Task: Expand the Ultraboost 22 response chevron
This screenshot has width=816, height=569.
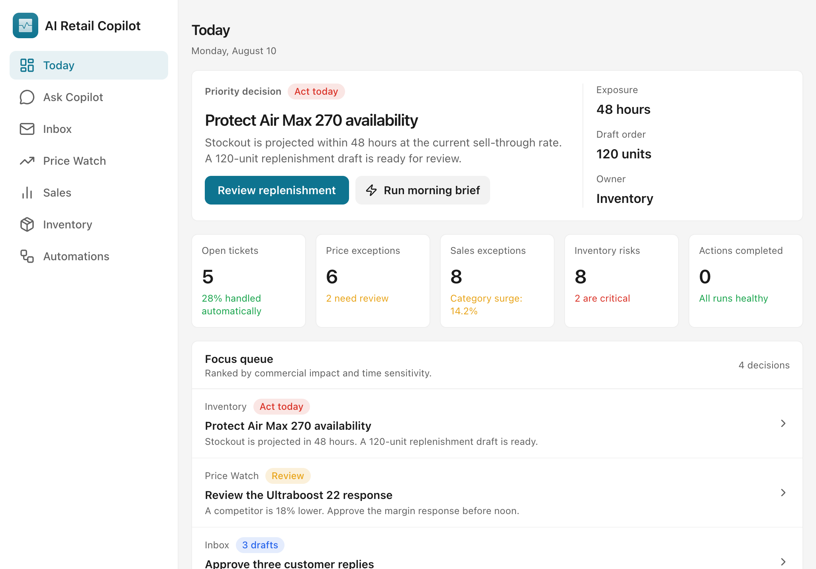Action: pos(783,493)
